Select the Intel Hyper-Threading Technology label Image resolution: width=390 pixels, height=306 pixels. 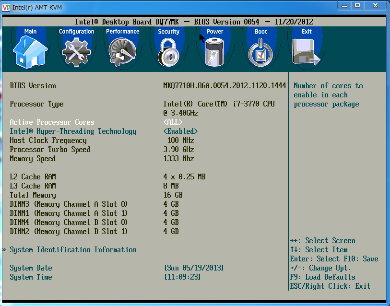pyautogui.click(x=73, y=131)
